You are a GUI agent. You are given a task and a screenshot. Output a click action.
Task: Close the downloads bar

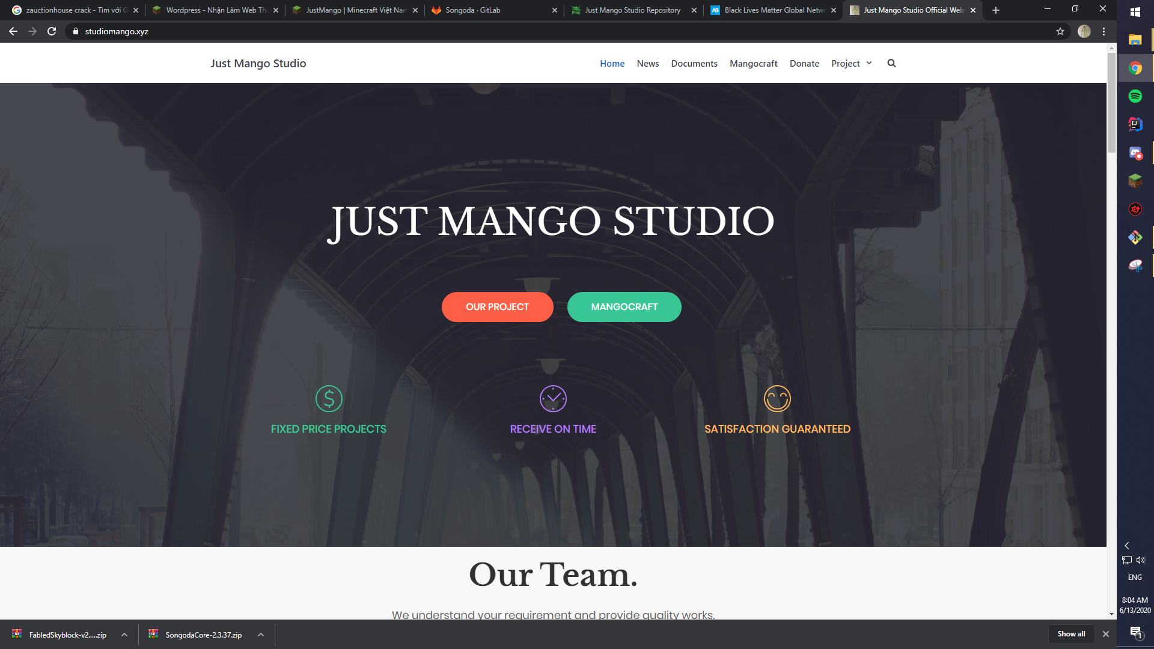tap(1105, 634)
